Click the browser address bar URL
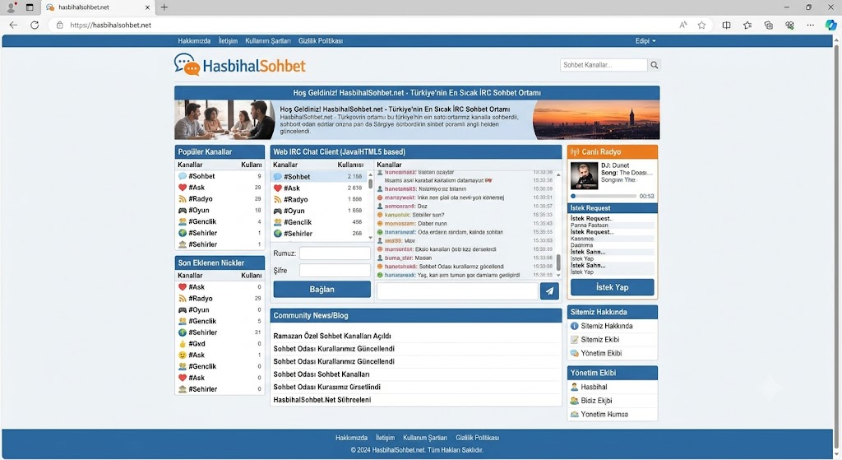The width and height of the screenshot is (842, 460). point(111,25)
